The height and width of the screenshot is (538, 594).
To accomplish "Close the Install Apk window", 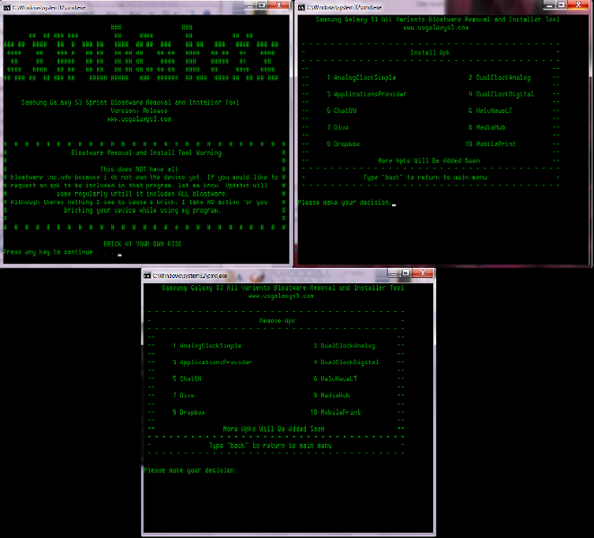I will [579, 4].
